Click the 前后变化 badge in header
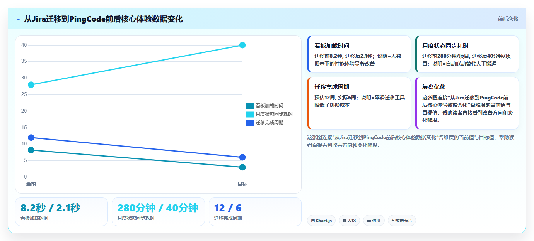 pyautogui.click(x=508, y=19)
